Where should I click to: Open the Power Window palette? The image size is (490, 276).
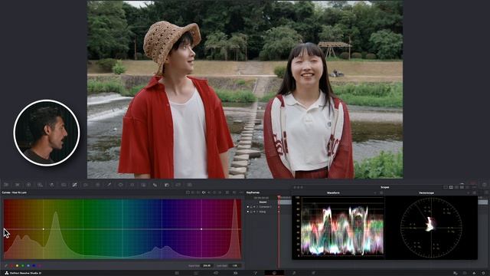pos(120,185)
